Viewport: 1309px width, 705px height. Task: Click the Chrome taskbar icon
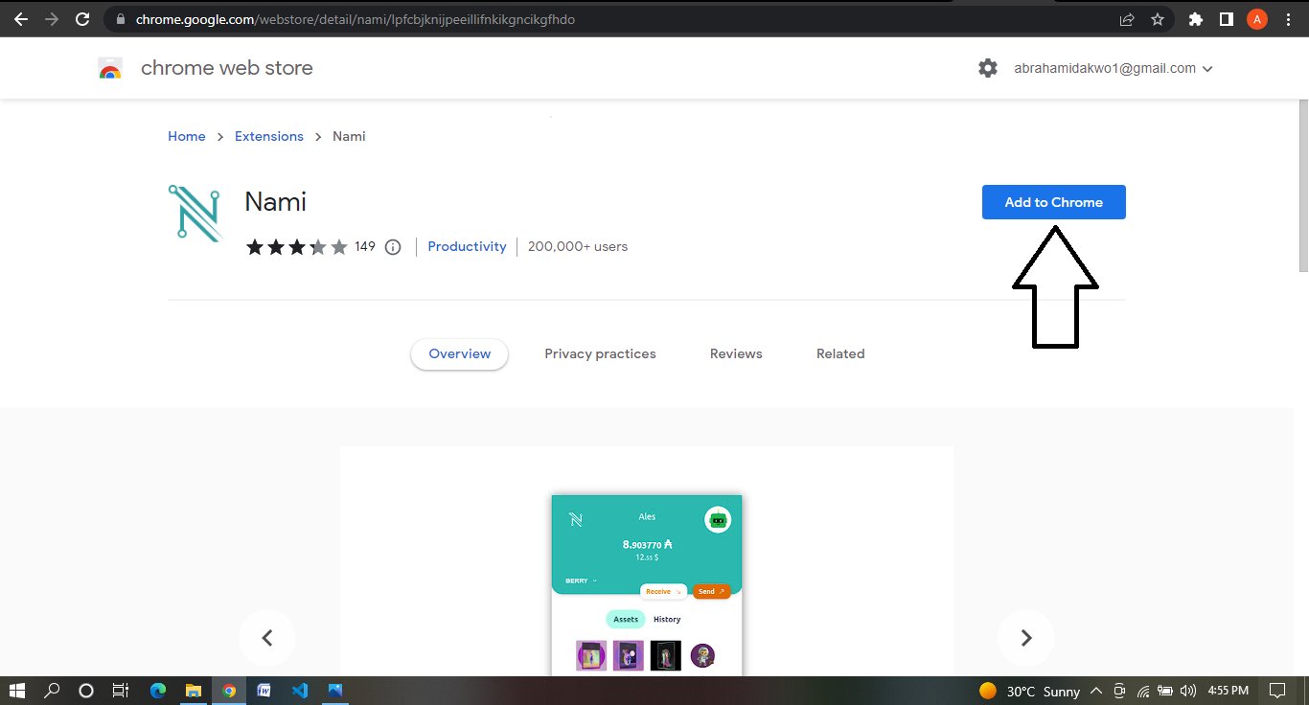point(229,691)
